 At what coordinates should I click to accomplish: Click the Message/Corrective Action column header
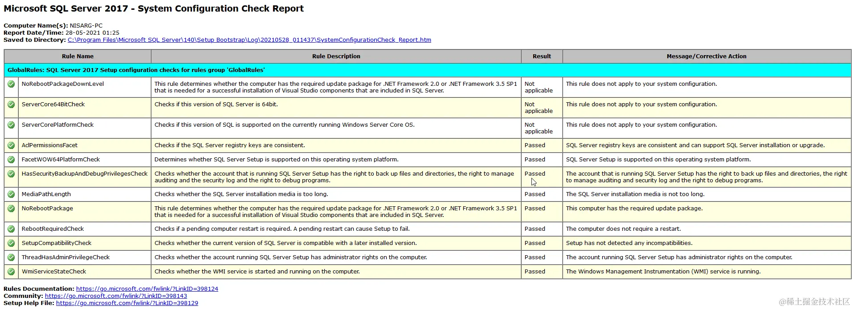[706, 56]
